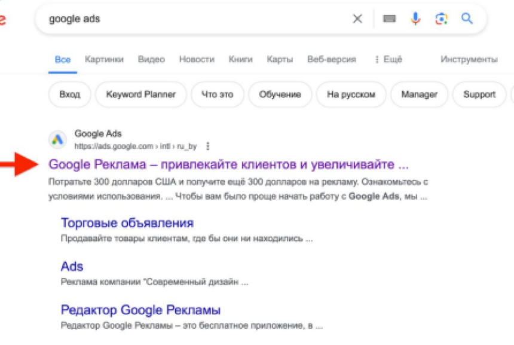This screenshot has width=514, height=345.
Task: Clear the search box with the X icon
Action: tap(357, 19)
